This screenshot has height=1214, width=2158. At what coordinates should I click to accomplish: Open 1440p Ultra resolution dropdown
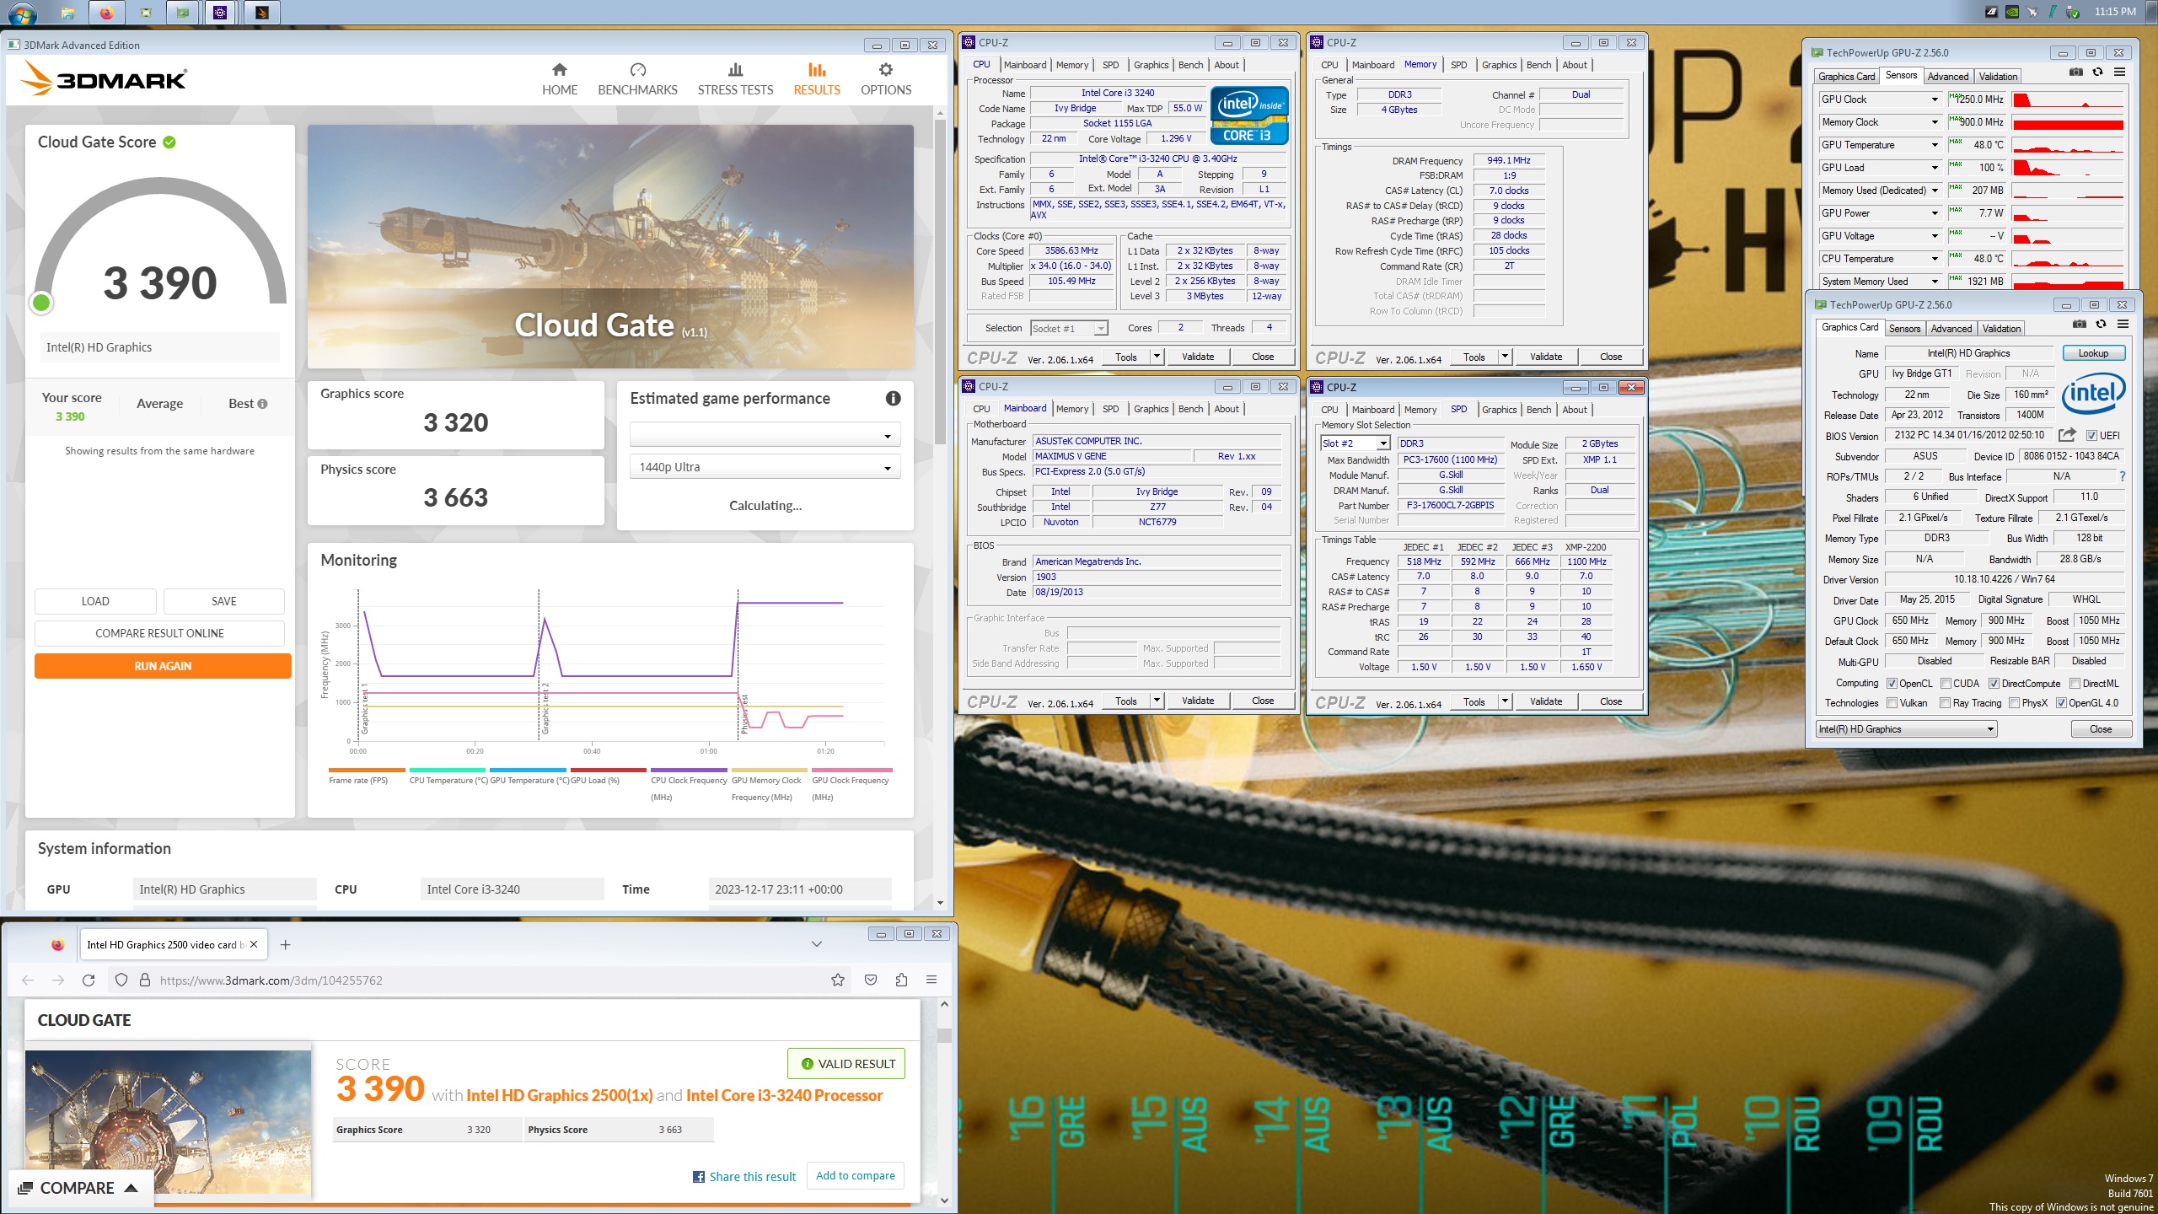(765, 467)
